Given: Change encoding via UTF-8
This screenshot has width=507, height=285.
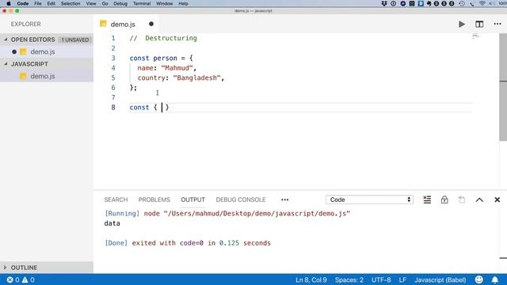Looking at the screenshot, I should pyautogui.click(x=381, y=279).
